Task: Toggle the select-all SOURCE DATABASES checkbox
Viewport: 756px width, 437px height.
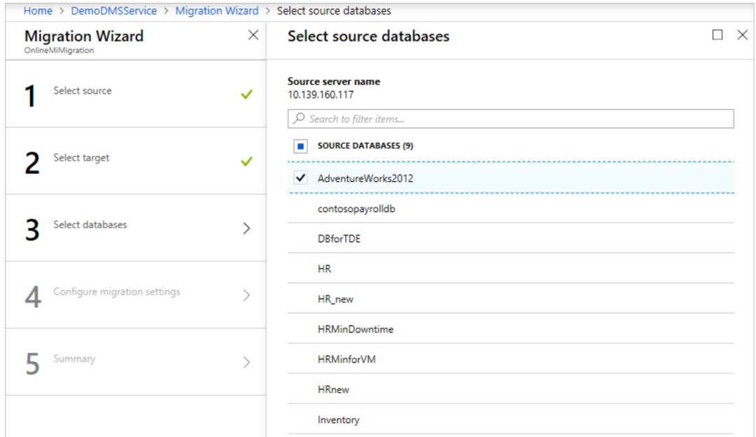Action: tap(300, 146)
